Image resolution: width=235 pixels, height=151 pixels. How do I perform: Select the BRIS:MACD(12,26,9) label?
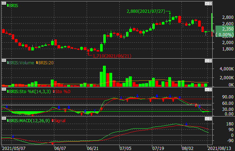[x=29, y=120]
